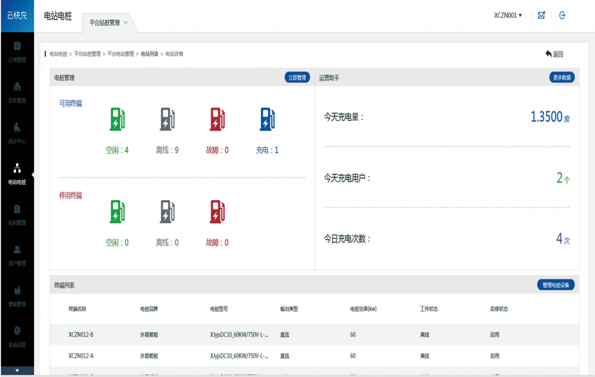595x377 pixels.
Task: Go to 统计中心 in the sidebar
Action: tap(17, 132)
